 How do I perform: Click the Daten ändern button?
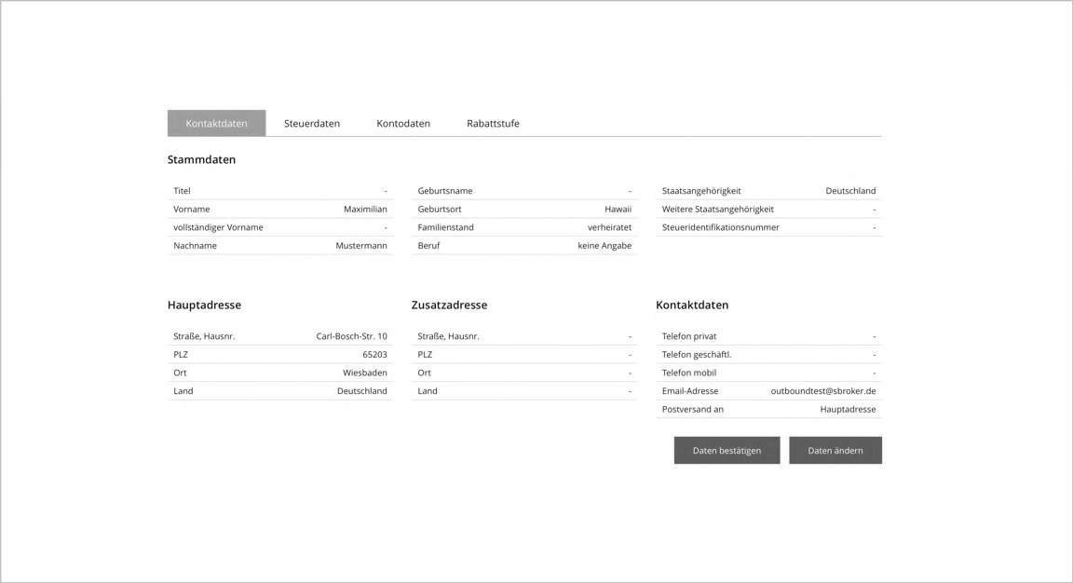pos(835,450)
